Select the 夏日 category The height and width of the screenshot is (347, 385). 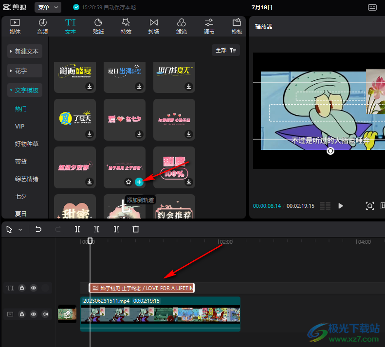pos(20,214)
